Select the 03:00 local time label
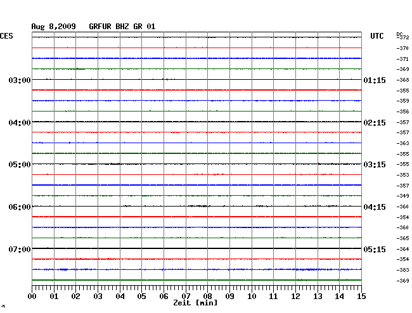Image resolution: width=412 pixels, height=313 pixels. point(20,80)
